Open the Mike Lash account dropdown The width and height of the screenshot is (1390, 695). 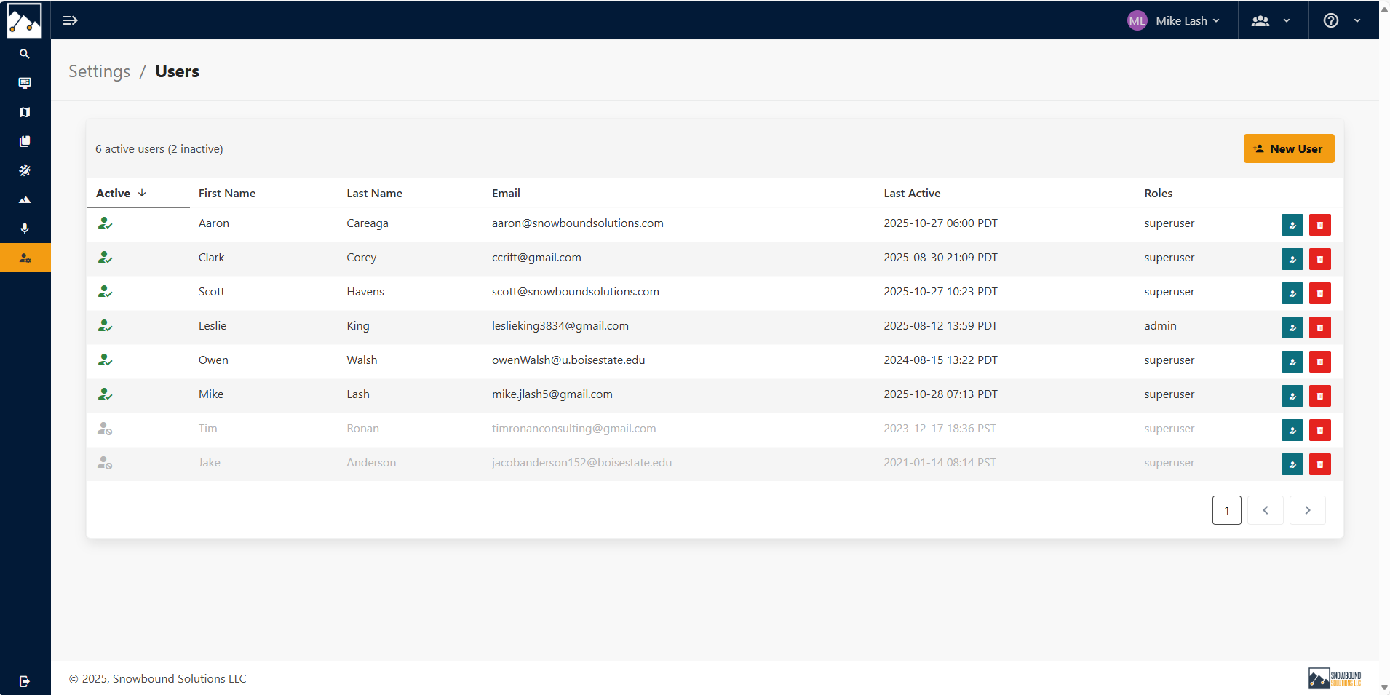(1173, 20)
